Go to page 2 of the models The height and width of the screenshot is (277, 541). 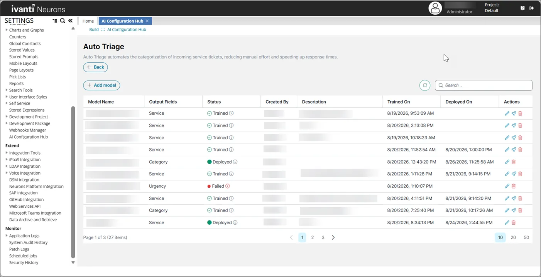tap(313, 238)
